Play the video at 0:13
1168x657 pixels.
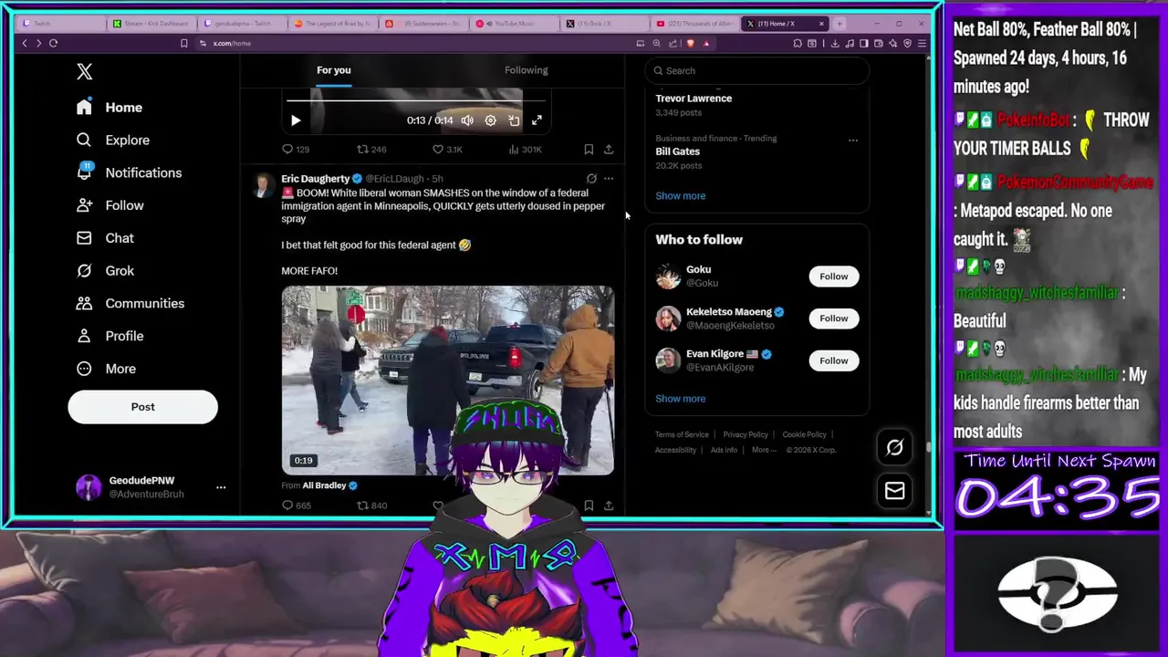[x=295, y=120]
